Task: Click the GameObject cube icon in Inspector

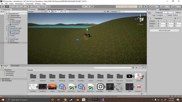Action: [149, 13]
